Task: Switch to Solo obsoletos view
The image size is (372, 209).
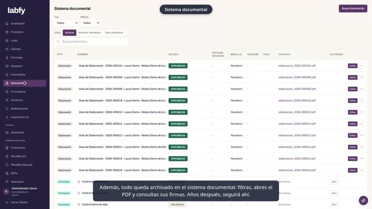Action: click(x=114, y=33)
